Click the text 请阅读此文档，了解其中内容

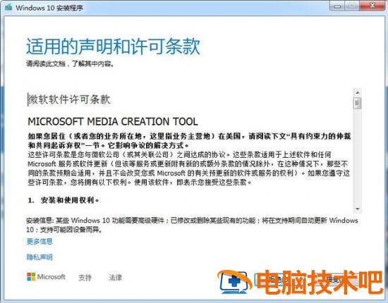71,63
